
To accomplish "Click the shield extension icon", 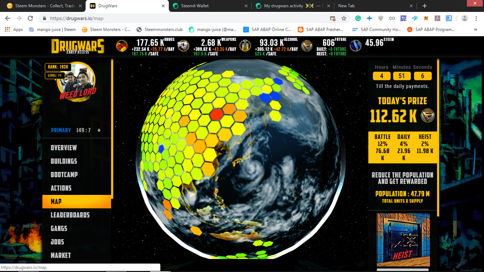I will 381,18.
